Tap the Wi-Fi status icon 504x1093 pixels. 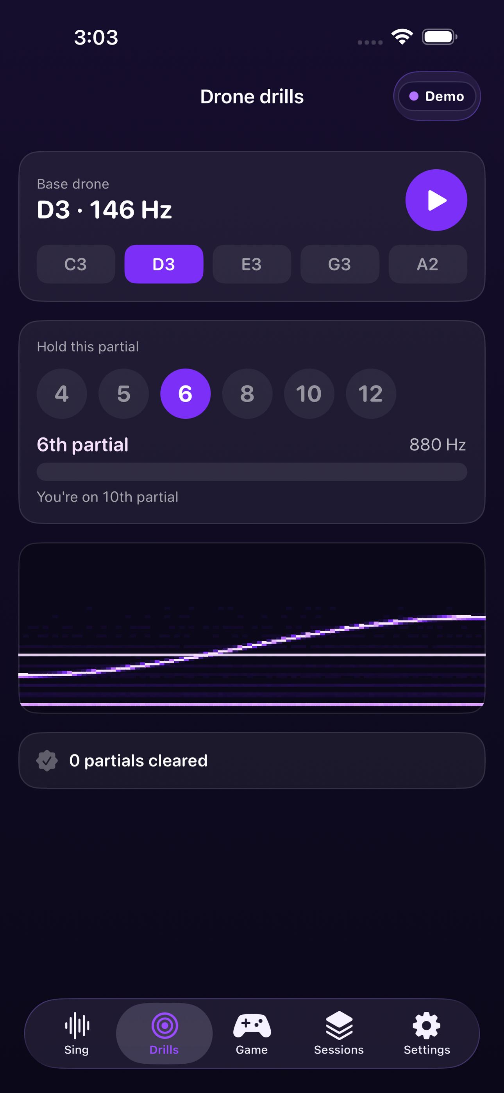(402, 37)
